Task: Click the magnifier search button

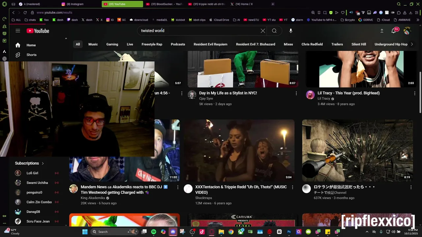Action: click(274, 31)
